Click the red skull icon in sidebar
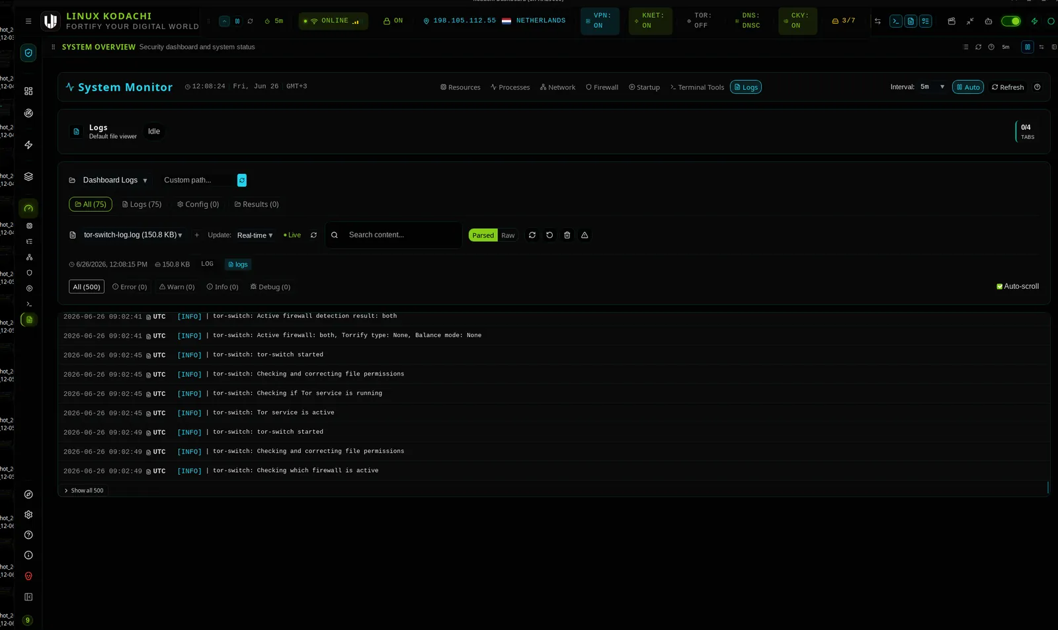This screenshot has width=1058, height=630. 28,576
